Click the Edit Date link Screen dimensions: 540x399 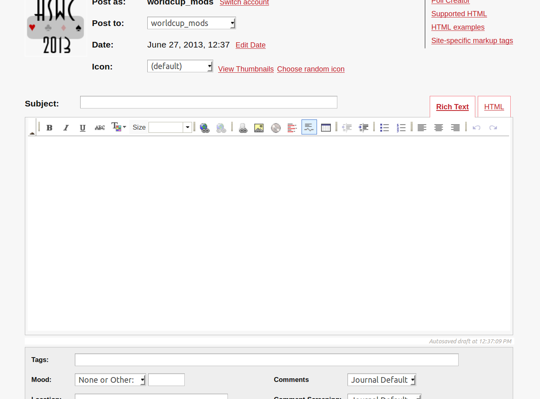(x=250, y=45)
